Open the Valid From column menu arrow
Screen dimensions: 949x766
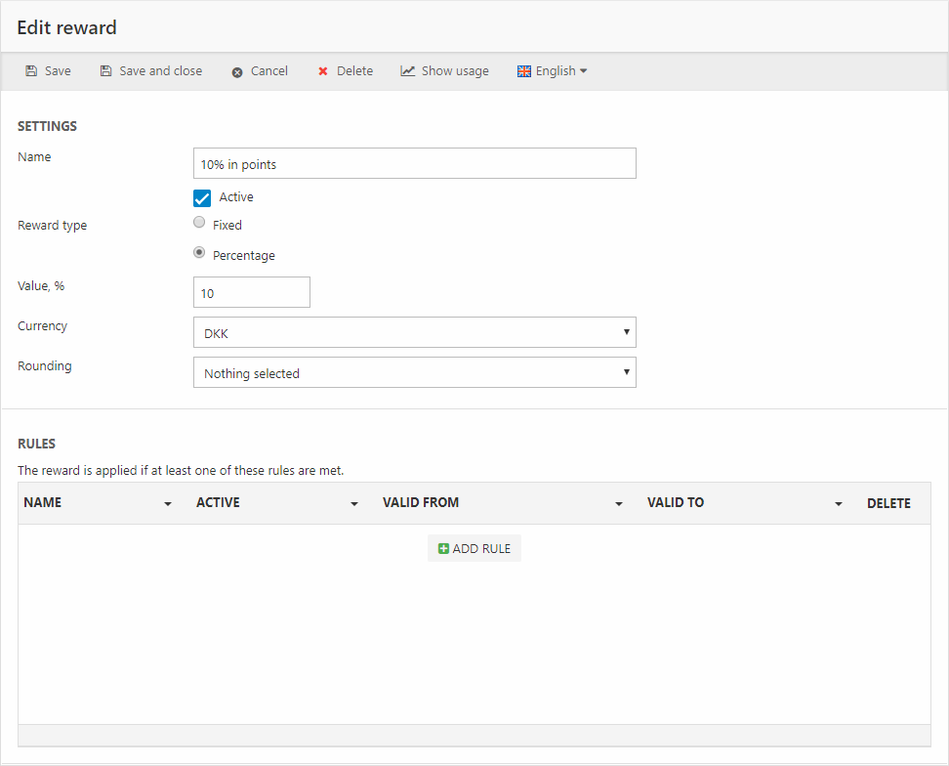[x=619, y=504]
